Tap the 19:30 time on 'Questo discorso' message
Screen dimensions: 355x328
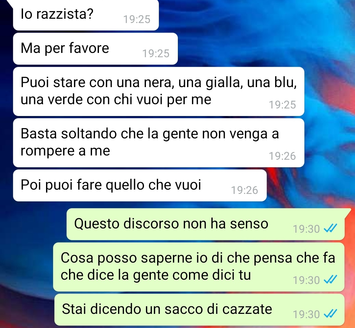pyautogui.click(x=306, y=229)
